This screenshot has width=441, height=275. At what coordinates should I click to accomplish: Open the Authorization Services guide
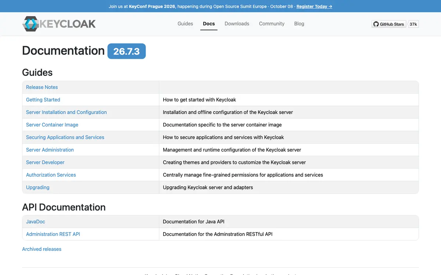(51, 175)
